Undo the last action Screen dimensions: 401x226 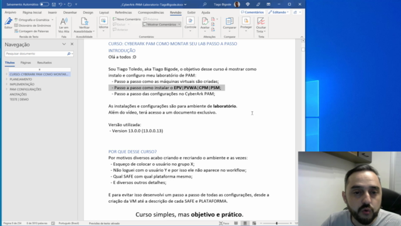(60, 4)
